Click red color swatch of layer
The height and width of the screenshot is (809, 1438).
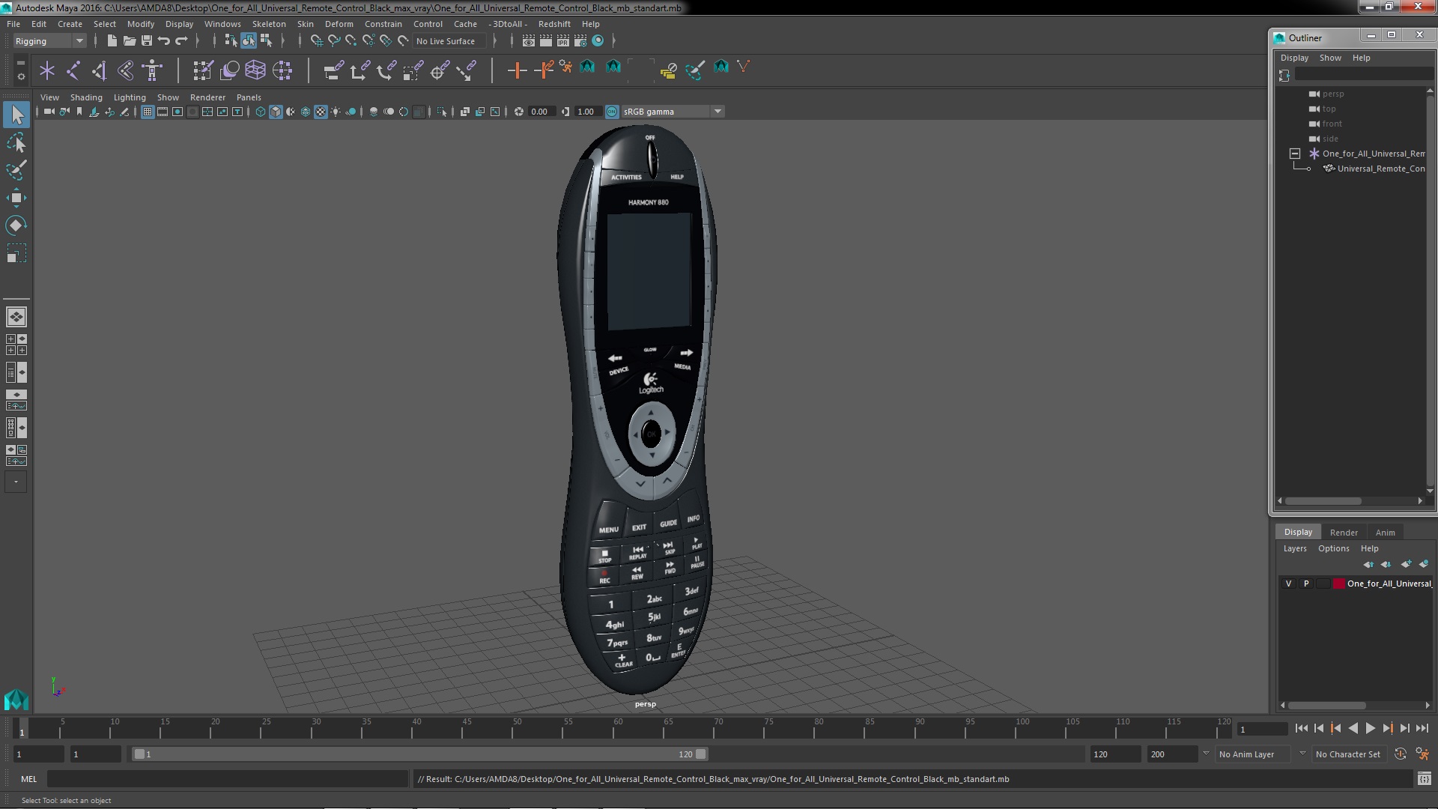pyautogui.click(x=1338, y=584)
